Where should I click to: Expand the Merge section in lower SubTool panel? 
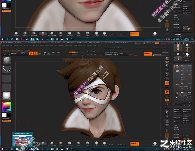pos(176,128)
